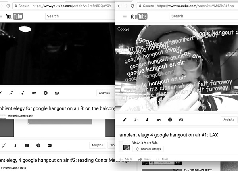Open Cards info icon under Conor reading video

coord(38,145)
